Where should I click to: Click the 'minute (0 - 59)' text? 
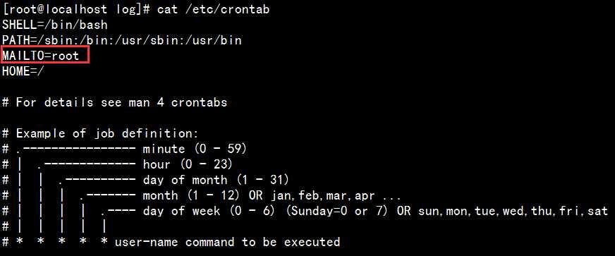[x=195, y=149]
